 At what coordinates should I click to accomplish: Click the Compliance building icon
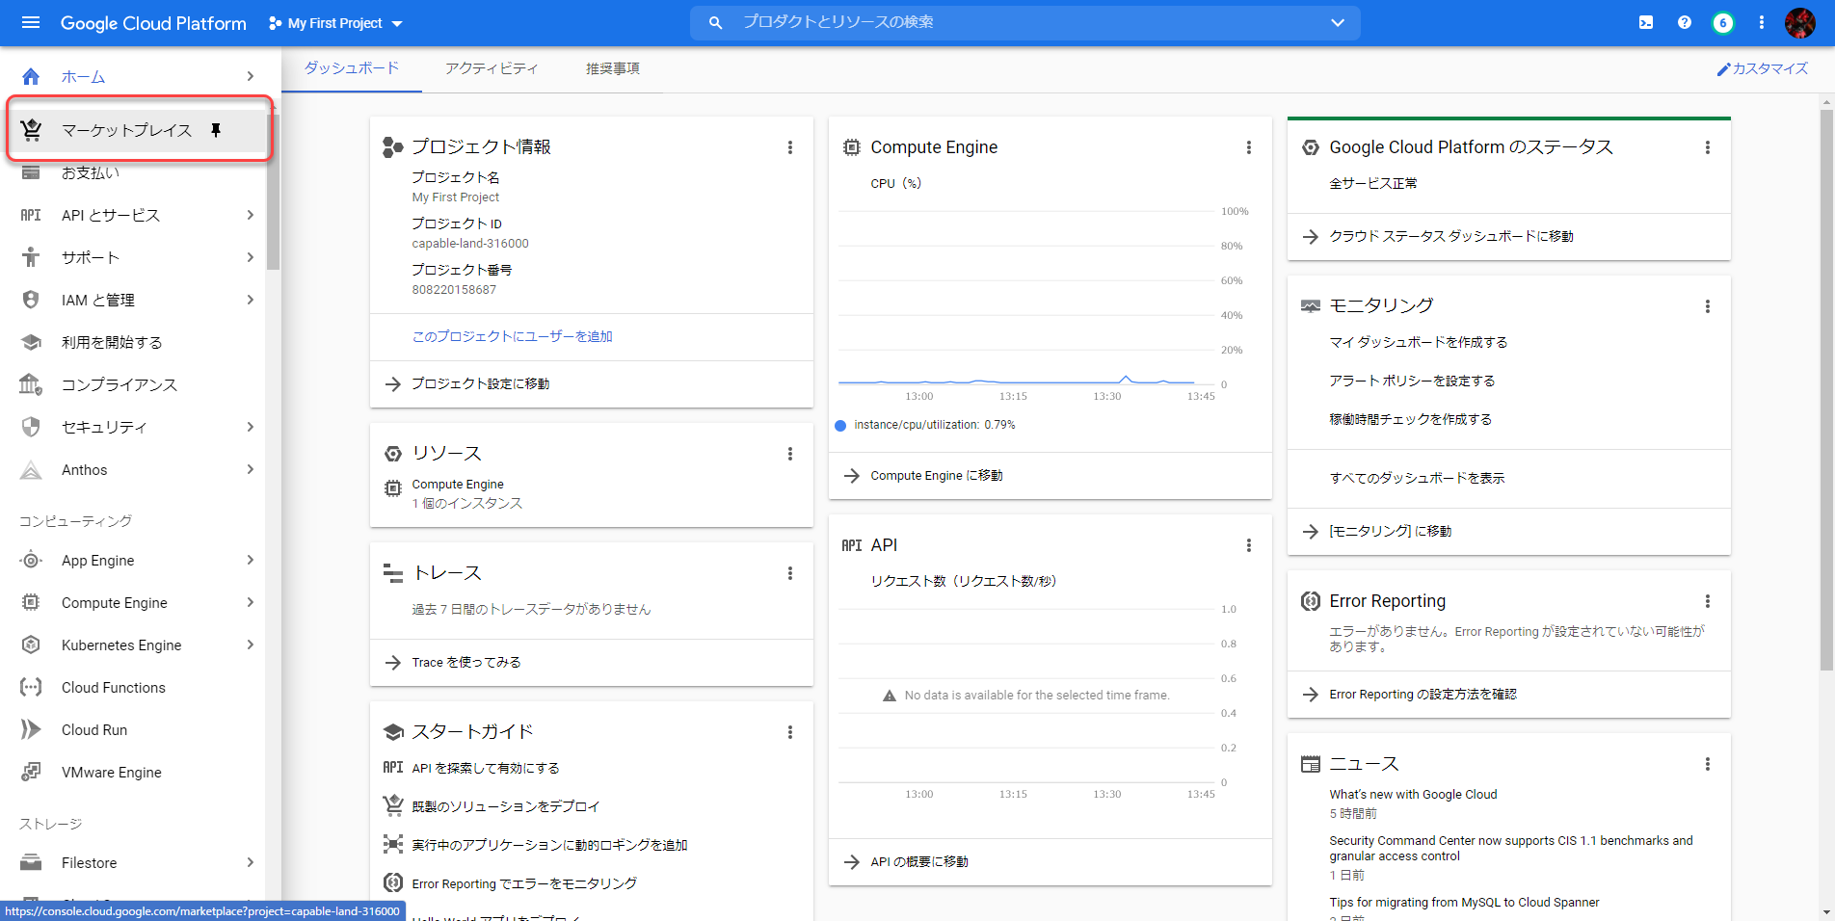pos(31,384)
